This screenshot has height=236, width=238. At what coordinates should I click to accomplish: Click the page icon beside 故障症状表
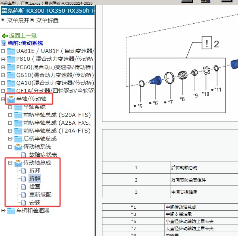point(24,155)
